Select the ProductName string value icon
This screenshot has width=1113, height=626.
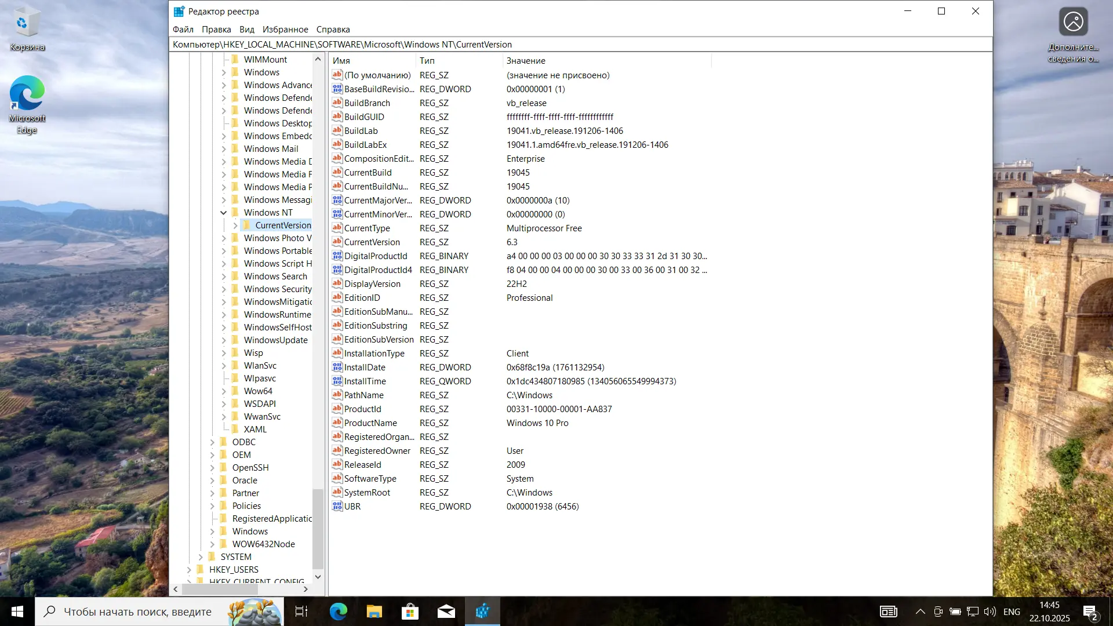pyautogui.click(x=337, y=423)
